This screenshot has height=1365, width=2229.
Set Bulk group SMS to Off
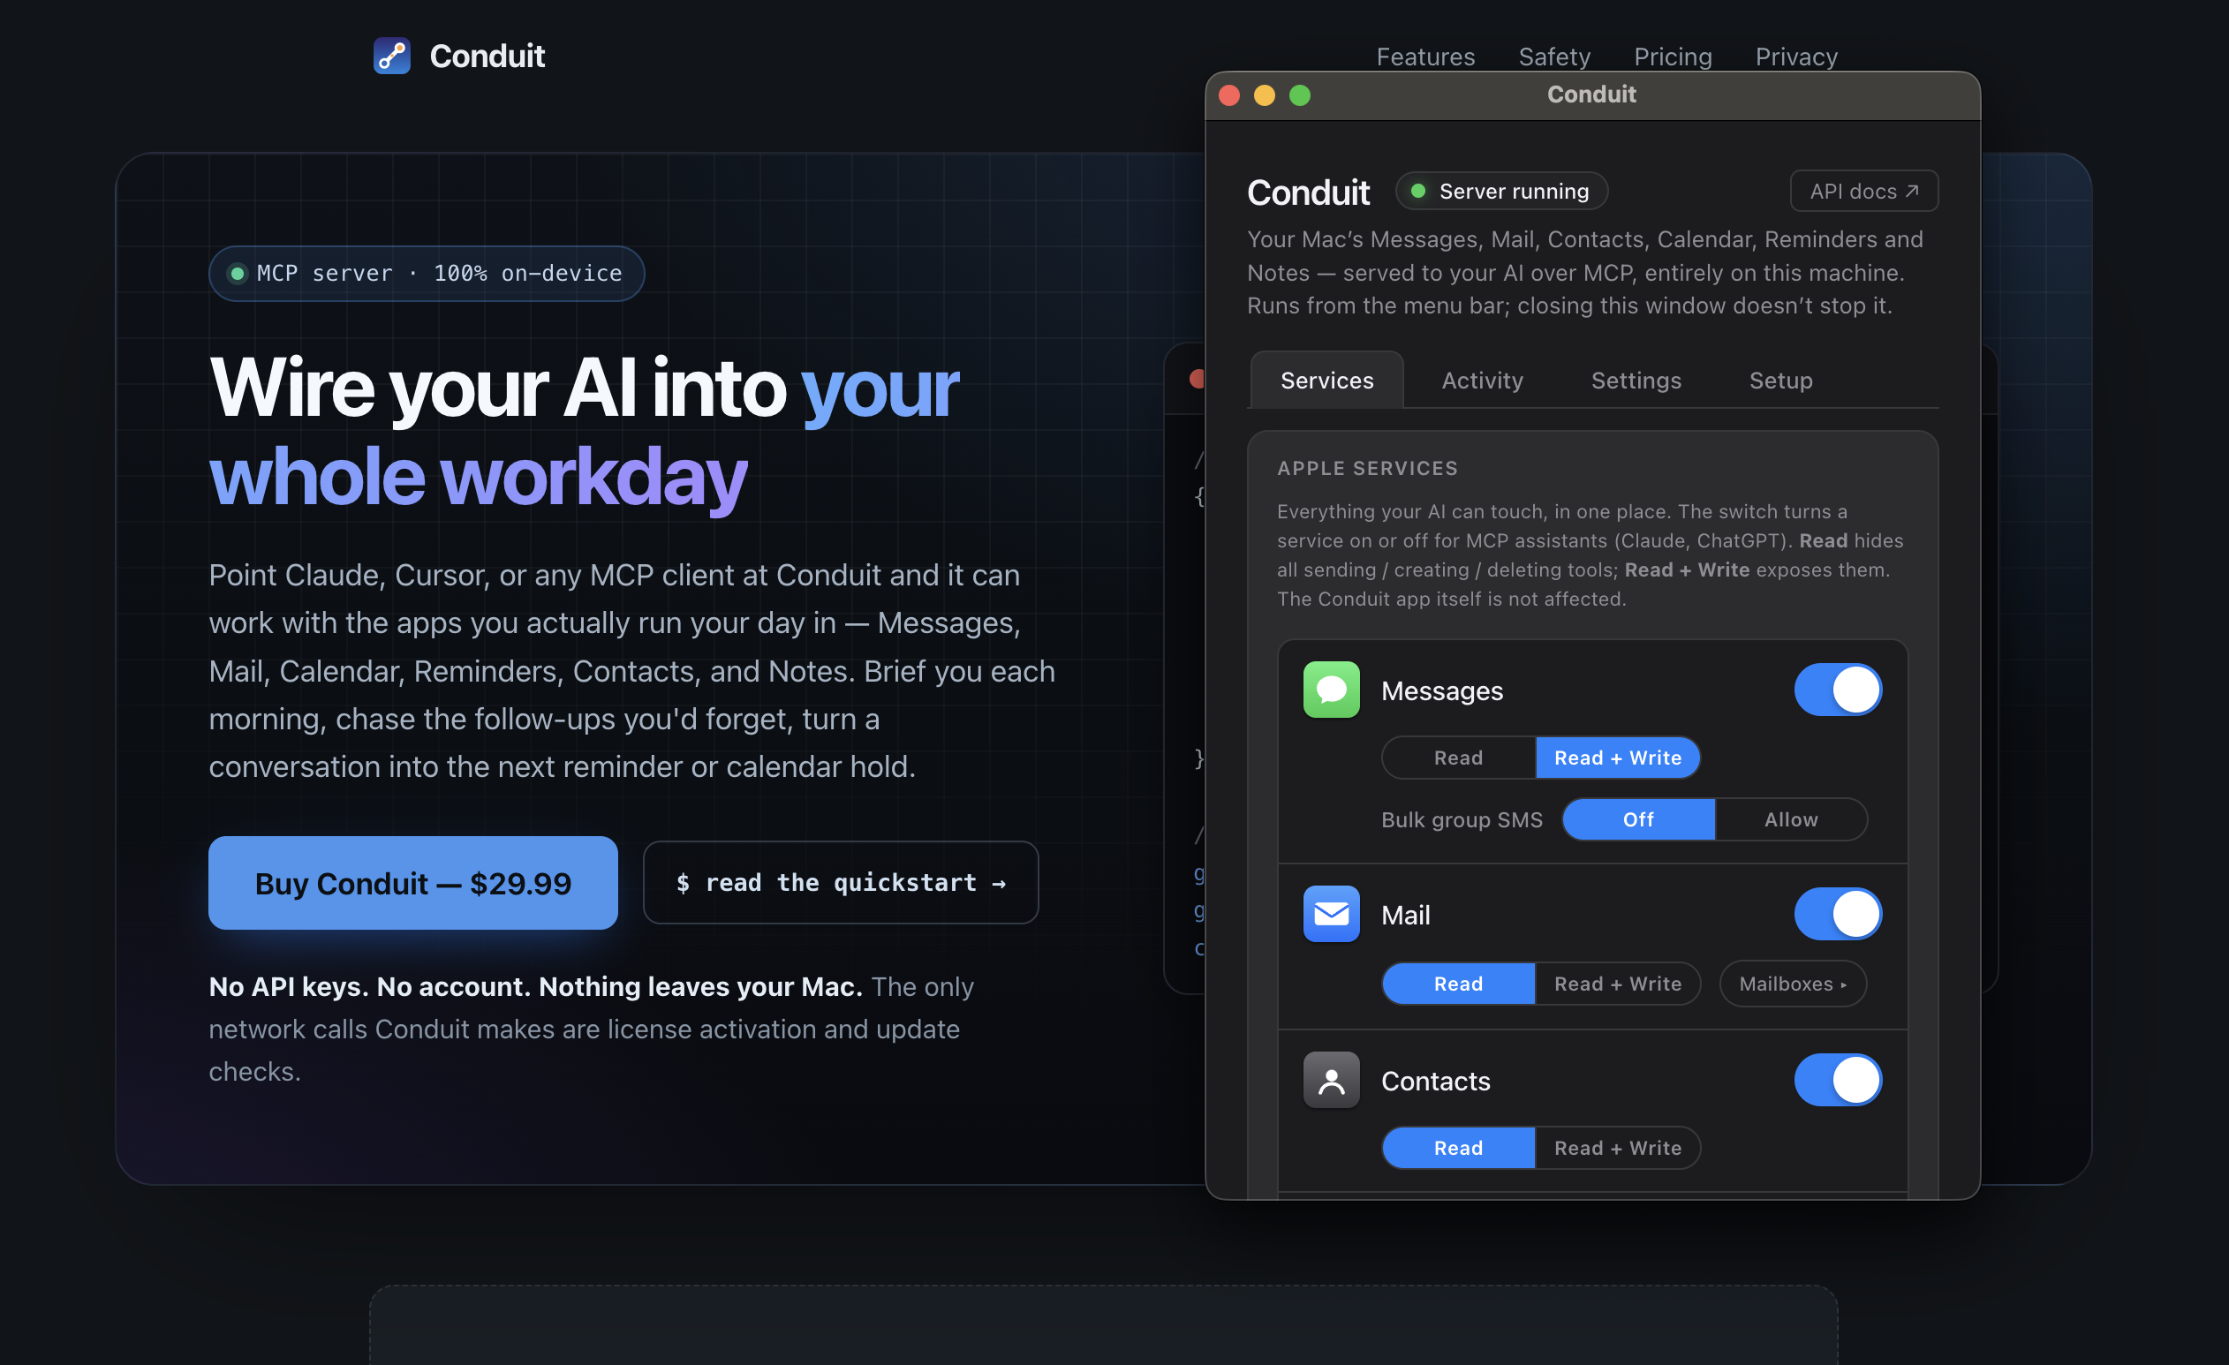pos(1638,819)
